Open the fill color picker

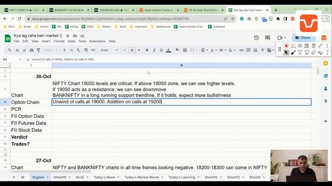click(x=177, y=50)
